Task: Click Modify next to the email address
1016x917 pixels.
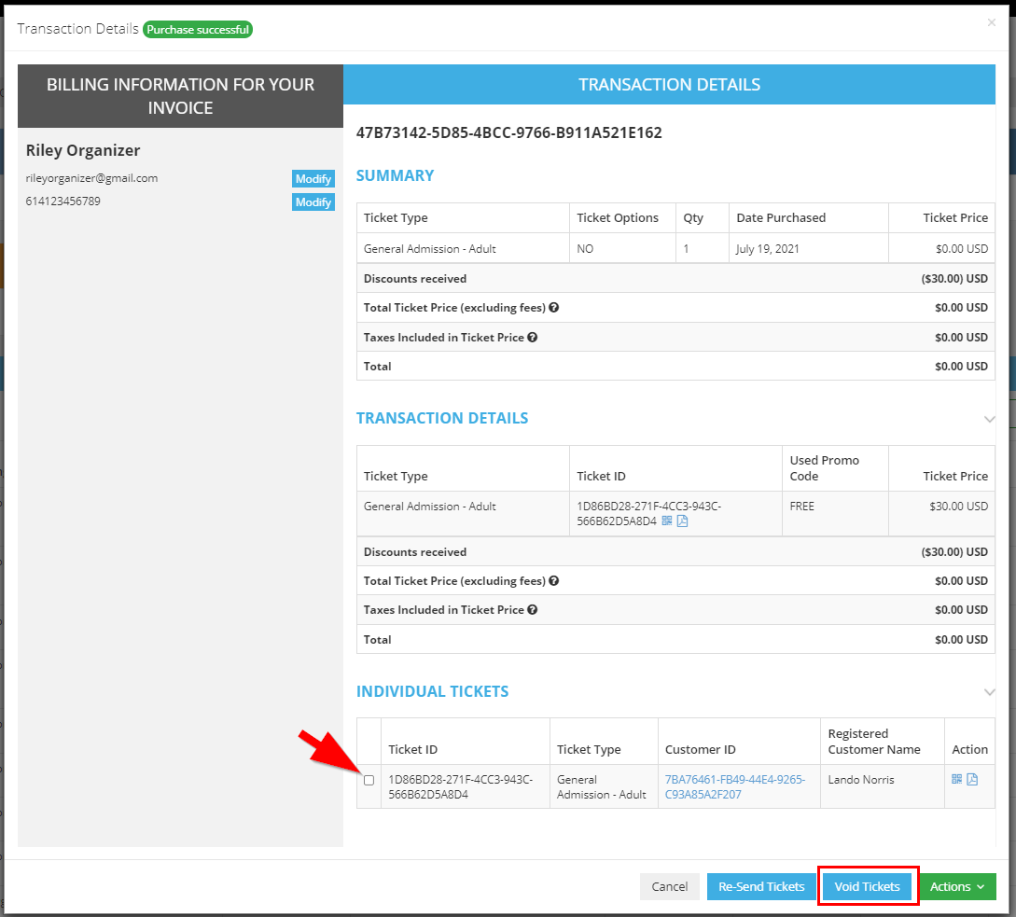Action: pyautogui.click(x=313, y=179)
